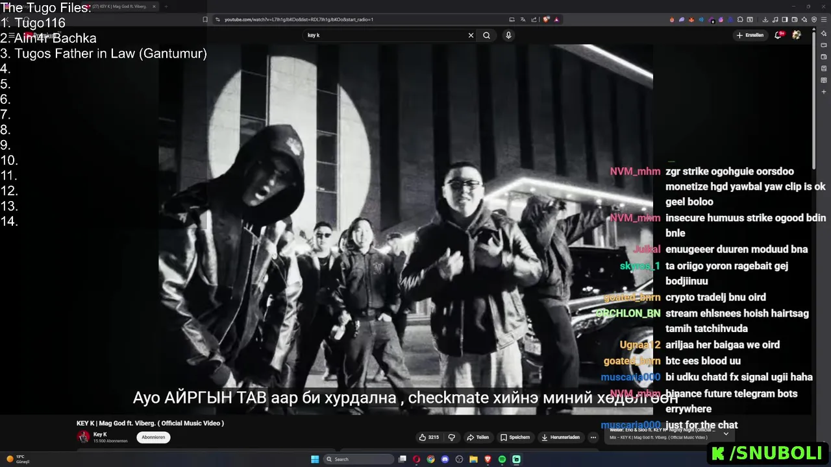Open browser downloads icon

[x=765, y=19]
